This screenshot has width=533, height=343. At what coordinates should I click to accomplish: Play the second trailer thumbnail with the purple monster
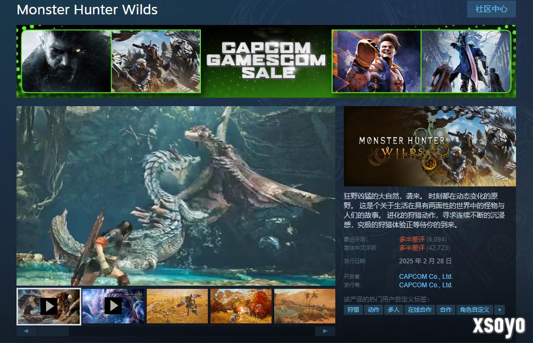pyautogui.click(x=113, y=306)
